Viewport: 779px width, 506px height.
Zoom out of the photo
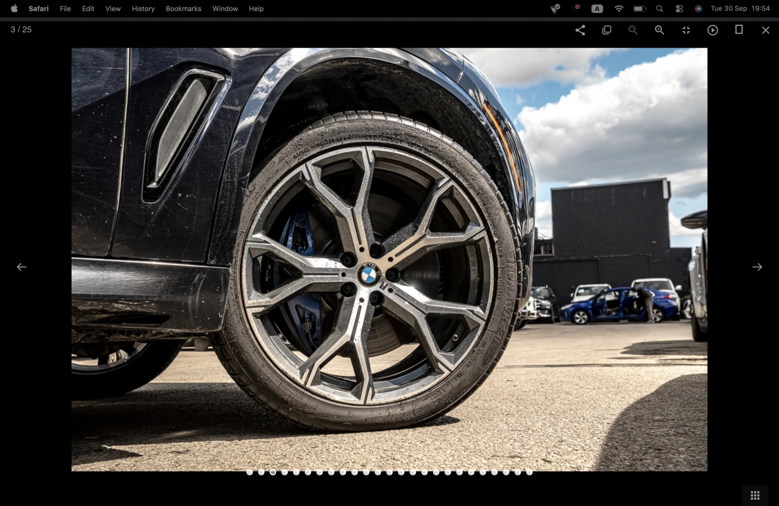pos(633,30)
